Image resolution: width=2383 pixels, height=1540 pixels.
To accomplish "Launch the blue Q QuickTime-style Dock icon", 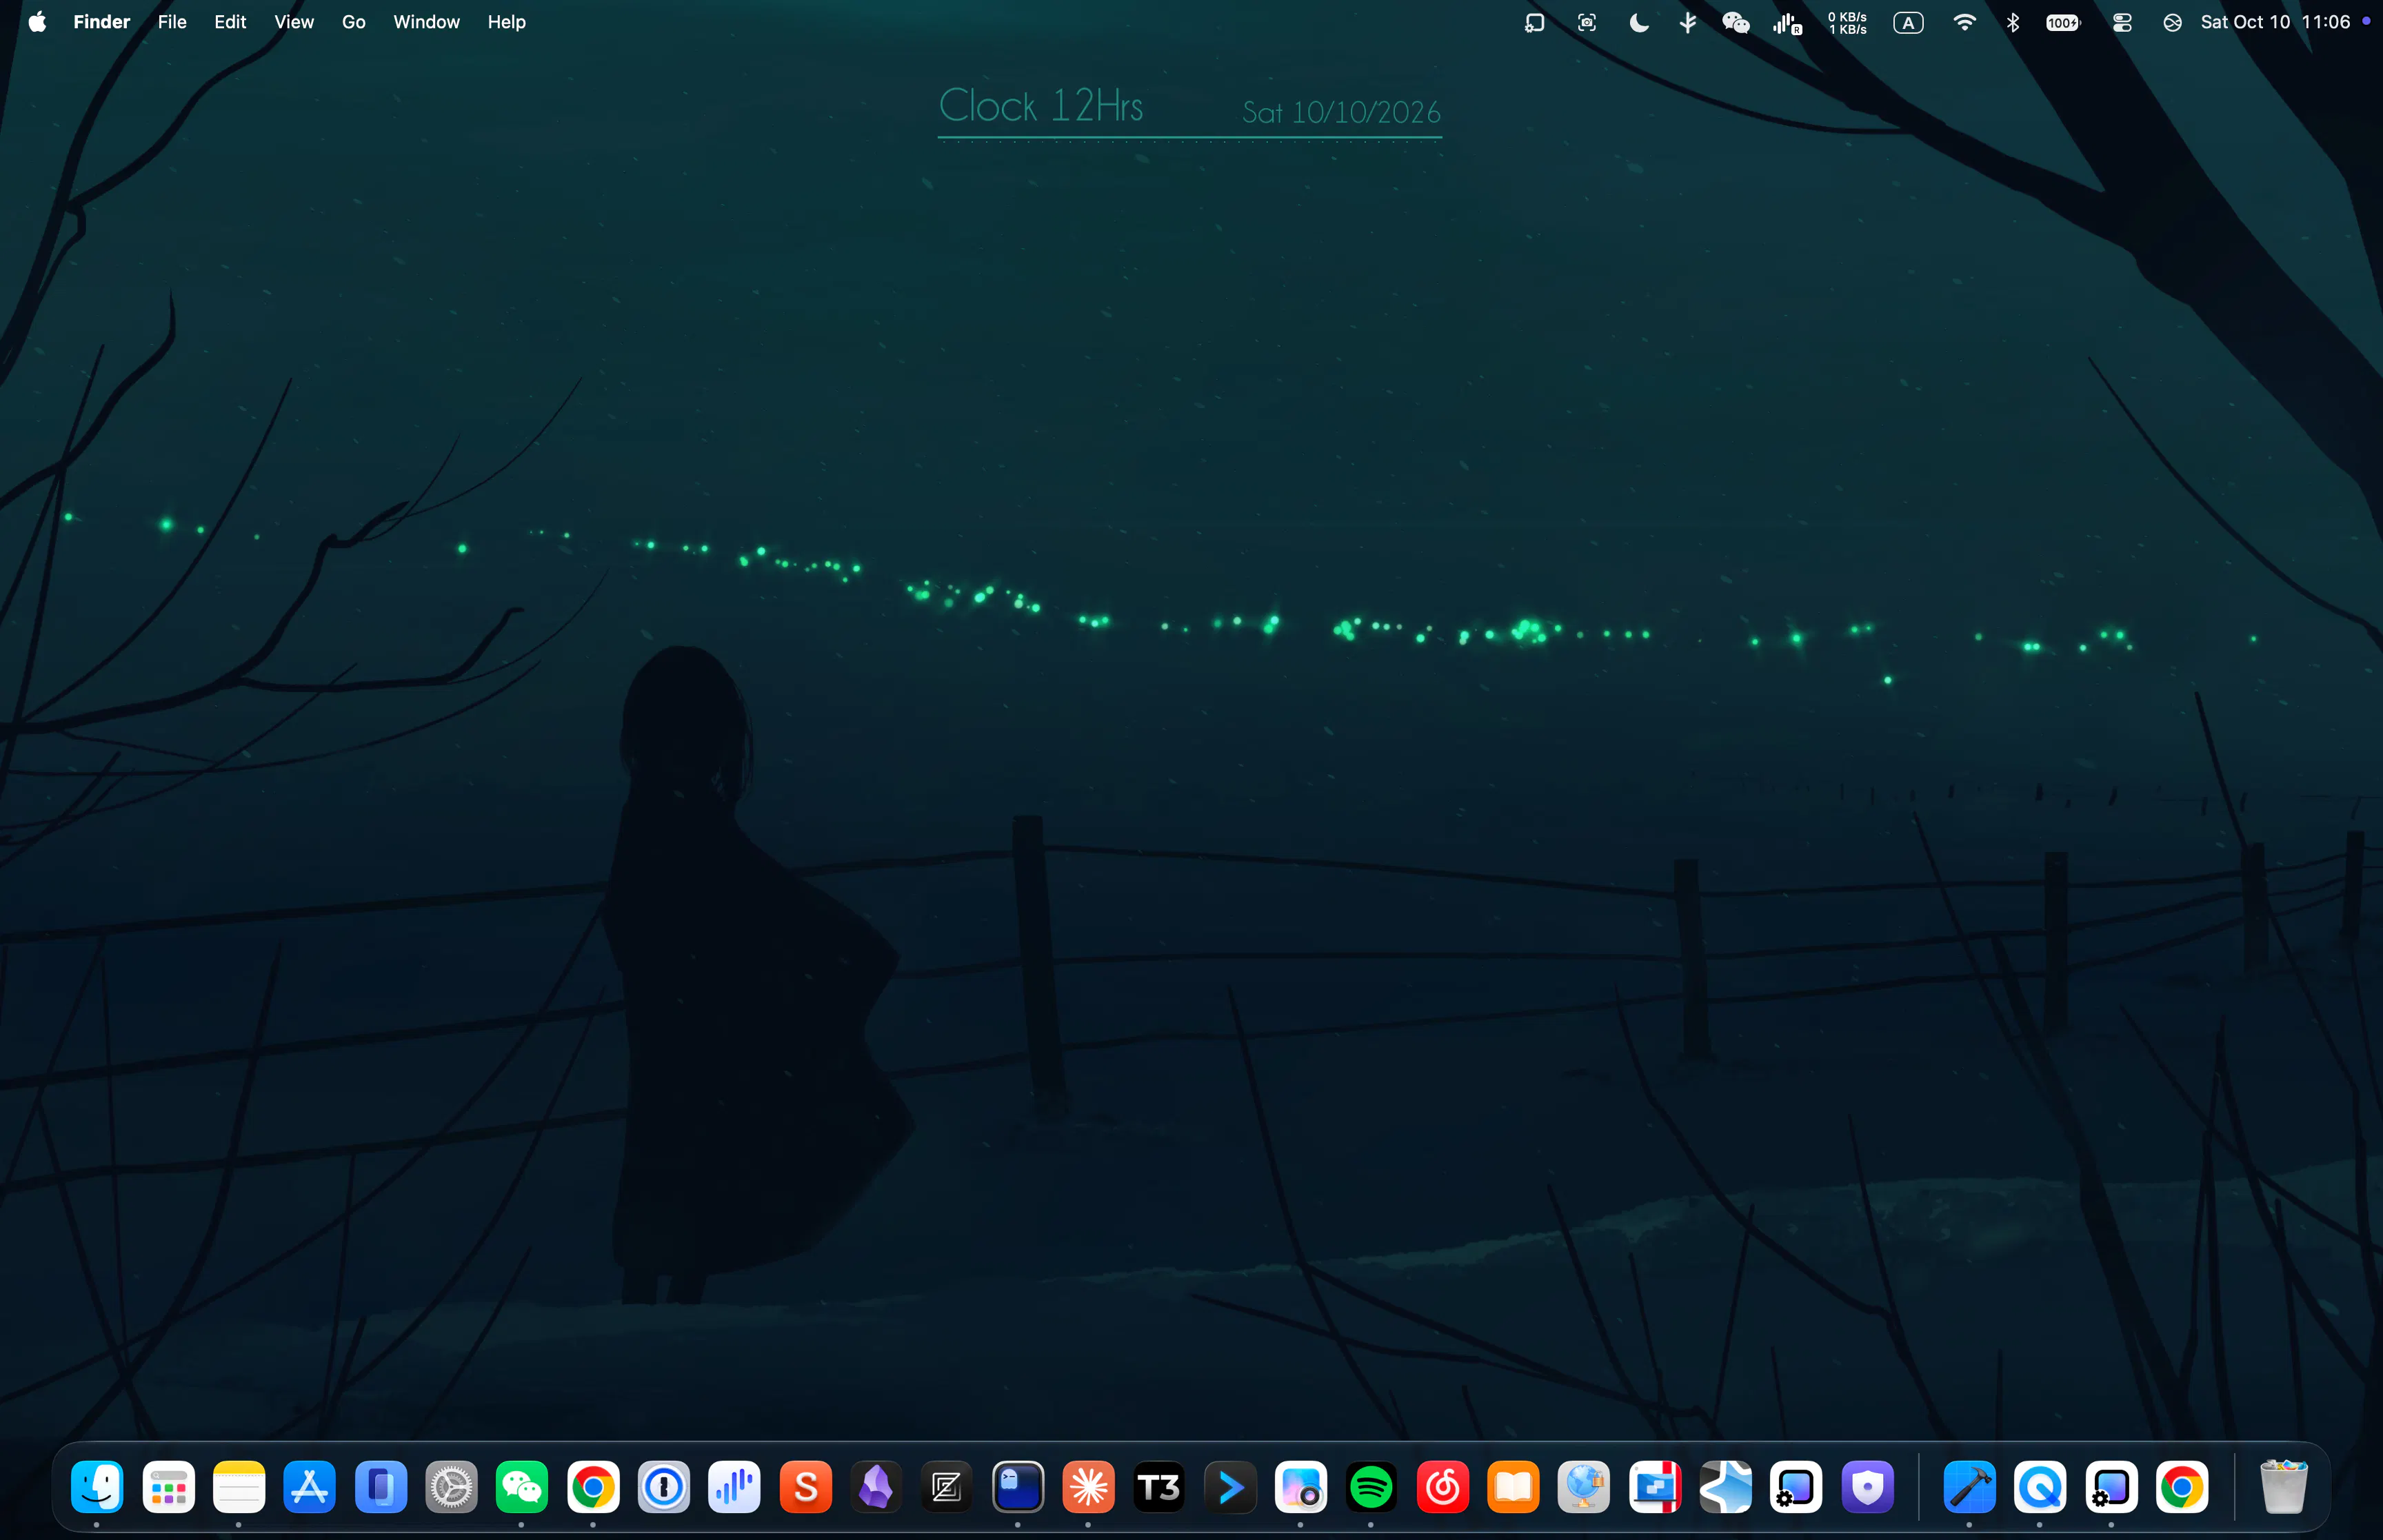I will (2041, 1487).
